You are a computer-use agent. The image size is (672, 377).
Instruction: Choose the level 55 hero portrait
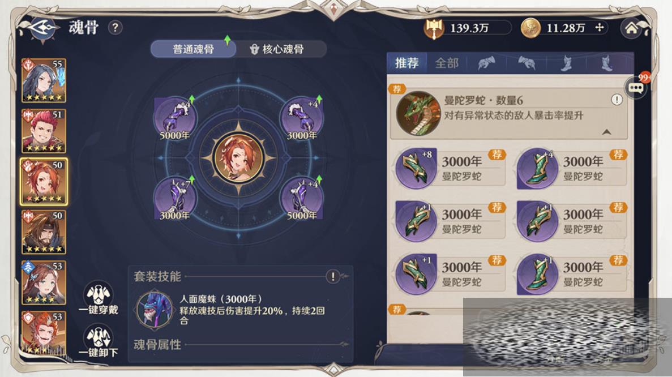click(44, 80)
